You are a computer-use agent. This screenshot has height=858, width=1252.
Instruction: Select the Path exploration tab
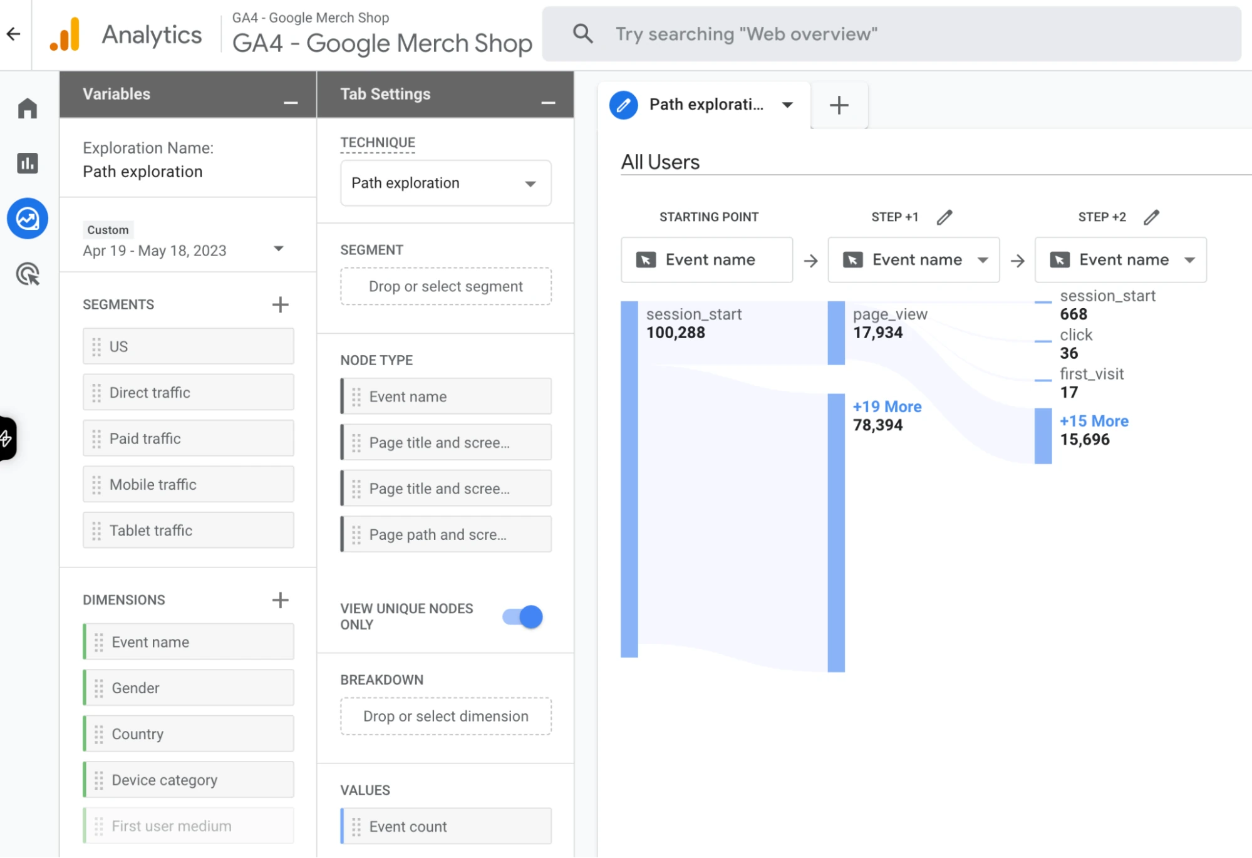(x=706, y=105)
